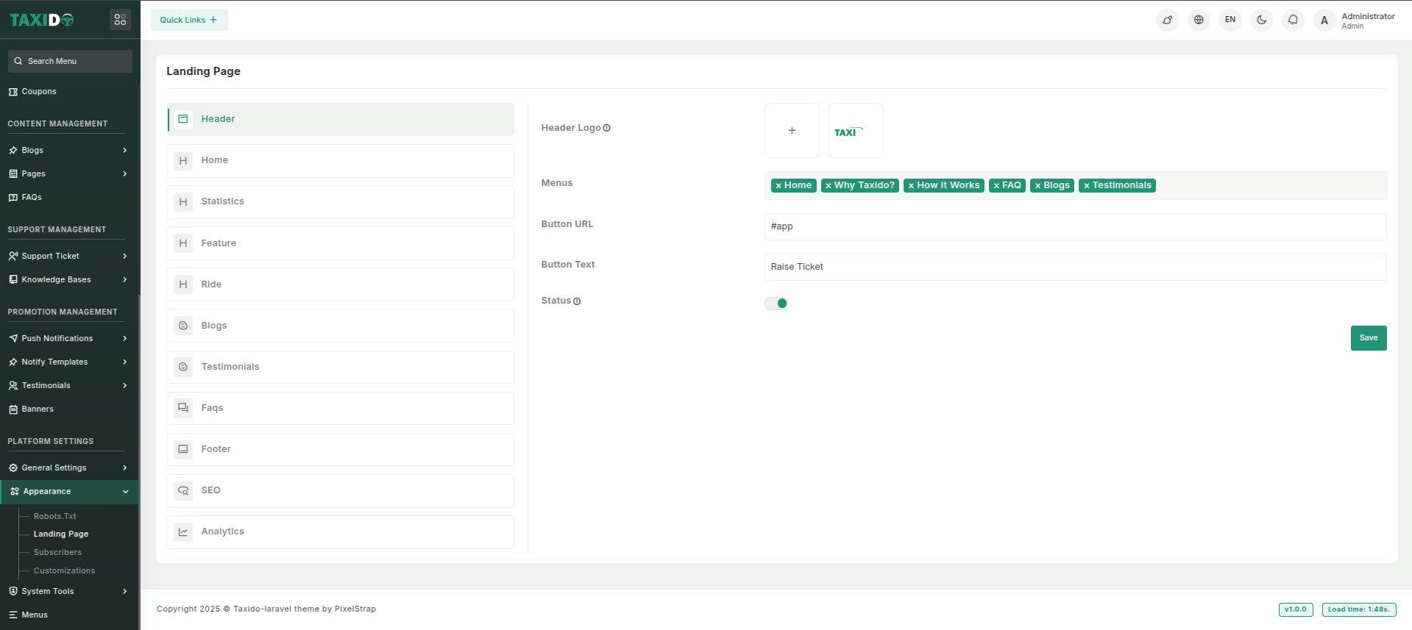Remove the Testimonials menu tag
The width and height of the screenshot is (1412, 630).
point(1086,186)
